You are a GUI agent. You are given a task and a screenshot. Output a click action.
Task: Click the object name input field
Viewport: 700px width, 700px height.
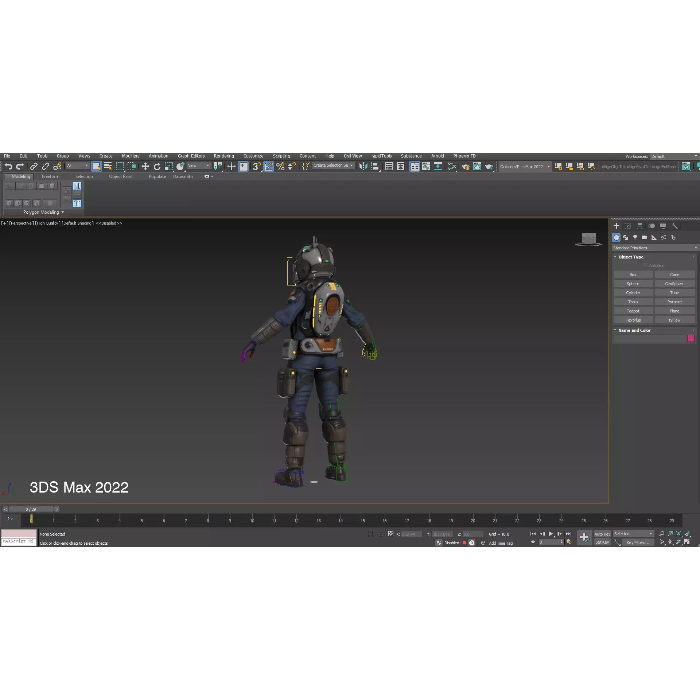click(x=650, y=338)
